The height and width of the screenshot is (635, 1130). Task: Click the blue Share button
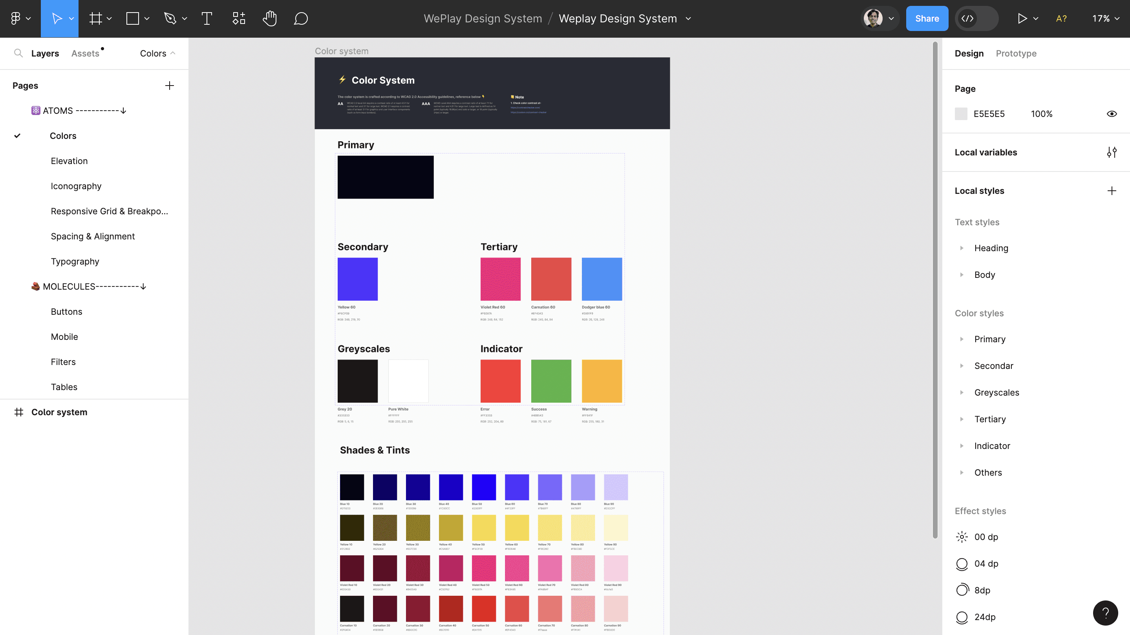tap(927, 18)
